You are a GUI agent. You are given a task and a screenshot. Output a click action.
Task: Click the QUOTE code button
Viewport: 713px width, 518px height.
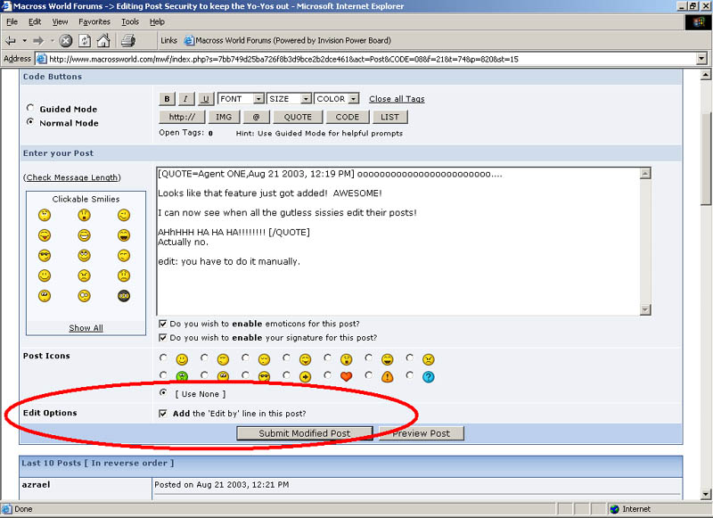pyautogui.click(x=298, y=117)
